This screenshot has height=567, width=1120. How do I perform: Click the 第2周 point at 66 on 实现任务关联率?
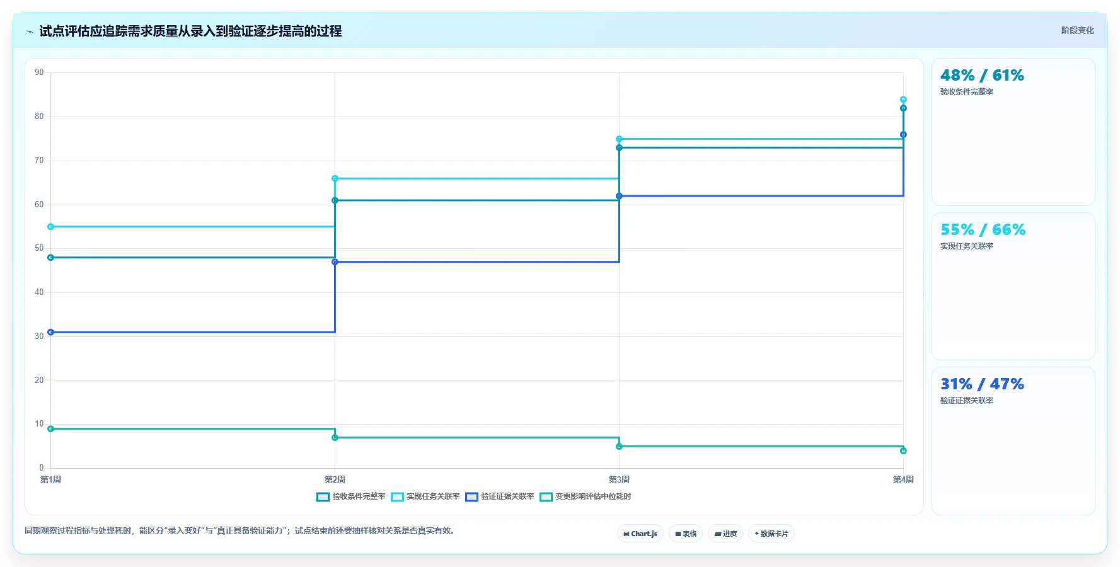pyautogui.click(x=335, y=178)
